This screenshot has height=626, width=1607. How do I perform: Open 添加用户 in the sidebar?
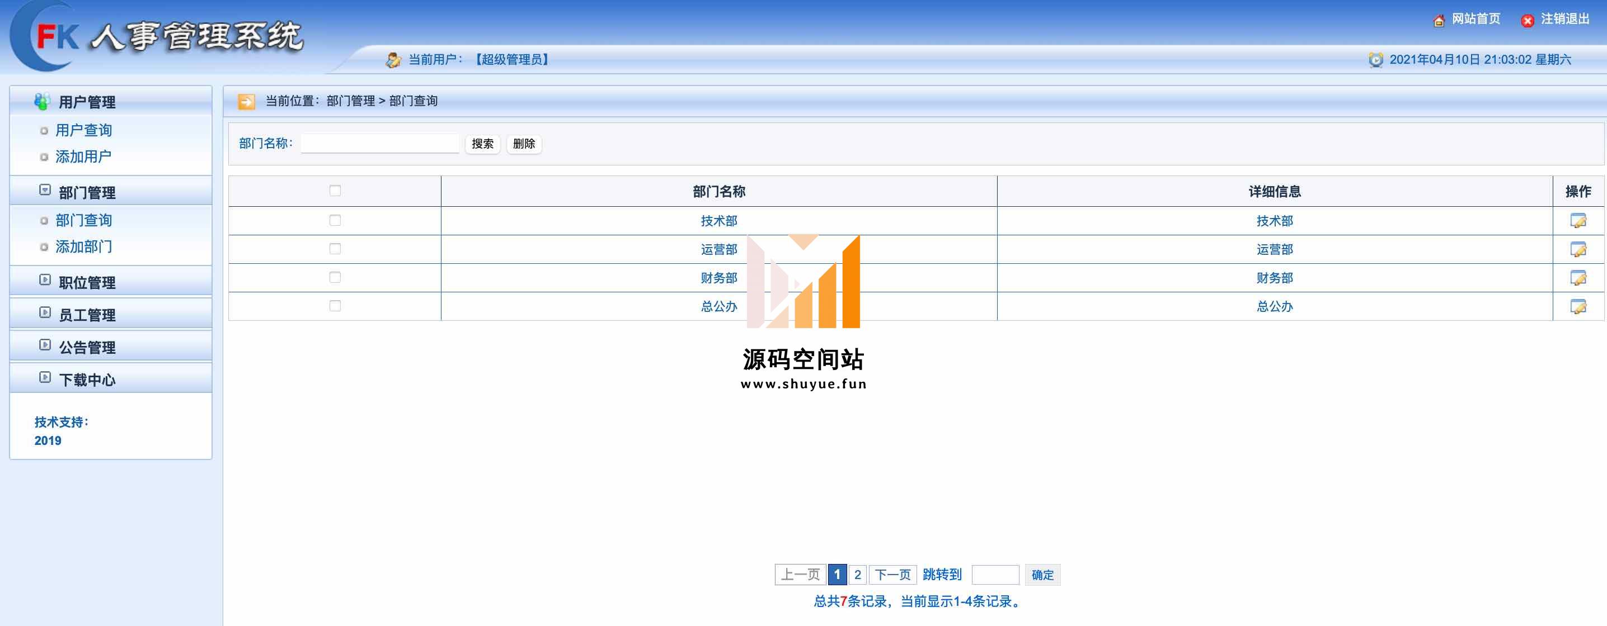[83, 156]
